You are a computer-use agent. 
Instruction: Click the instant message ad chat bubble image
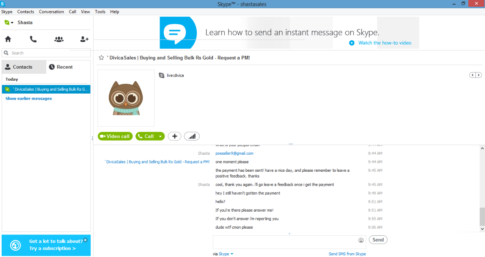(178, 32)
